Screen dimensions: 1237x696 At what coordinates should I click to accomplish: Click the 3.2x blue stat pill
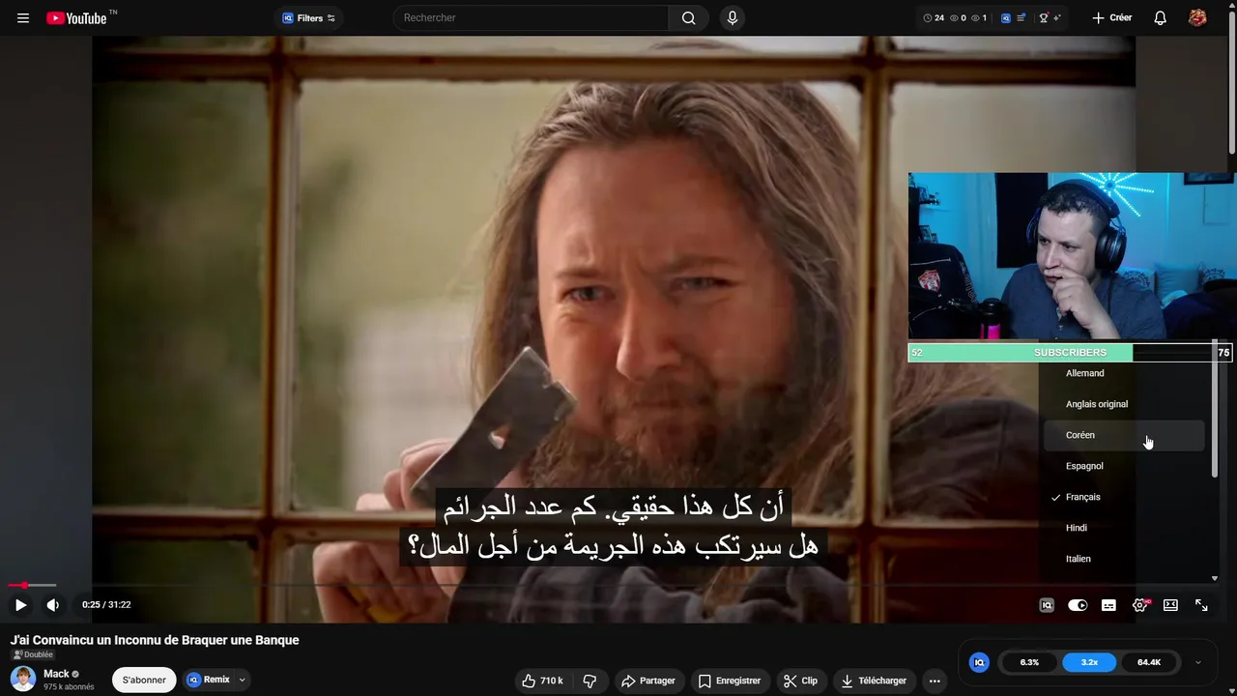point(1089,662)
